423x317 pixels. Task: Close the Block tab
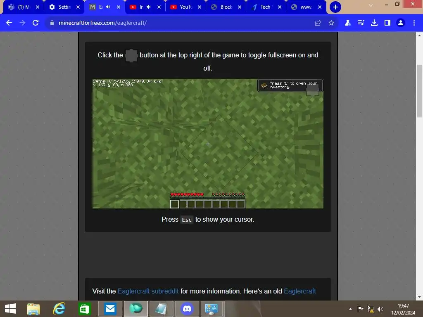coord(240,7)
